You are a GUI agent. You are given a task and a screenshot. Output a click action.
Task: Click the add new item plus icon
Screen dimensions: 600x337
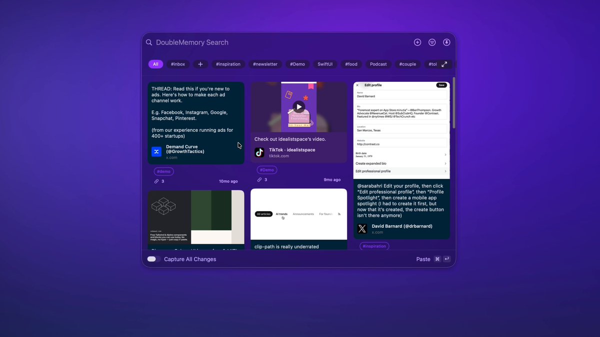click(x=417, y=42)
